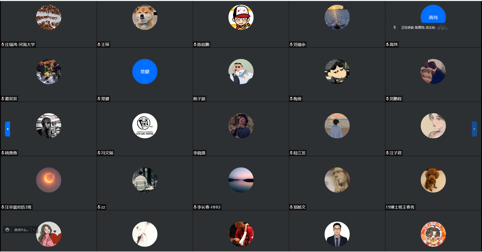Click the 说点什么 chat input
The height and width of the screenshot is (252, 482).
point(21,230)
